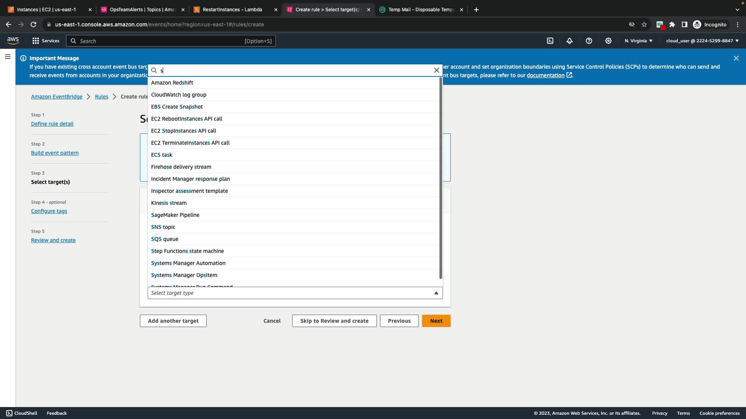The width and height of the screenshot is (746, 419).
Task: Open the notifications bell icon
Action: coord(570,41)
